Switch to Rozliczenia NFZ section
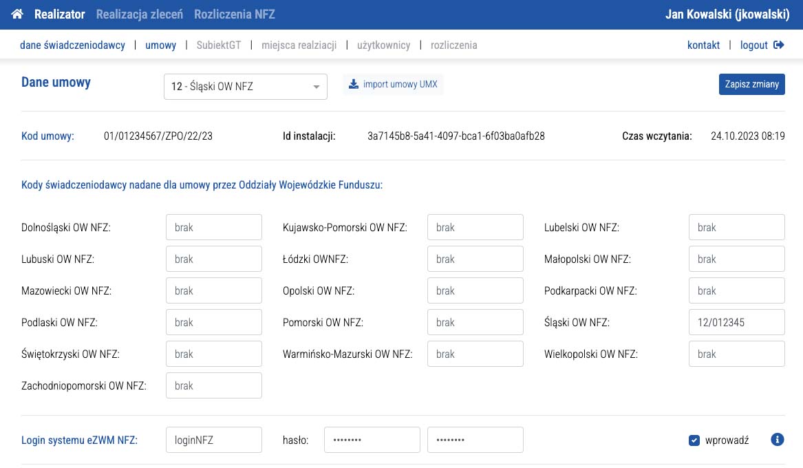The height and width of the screenshot is (468, 803). pos(235,14)
